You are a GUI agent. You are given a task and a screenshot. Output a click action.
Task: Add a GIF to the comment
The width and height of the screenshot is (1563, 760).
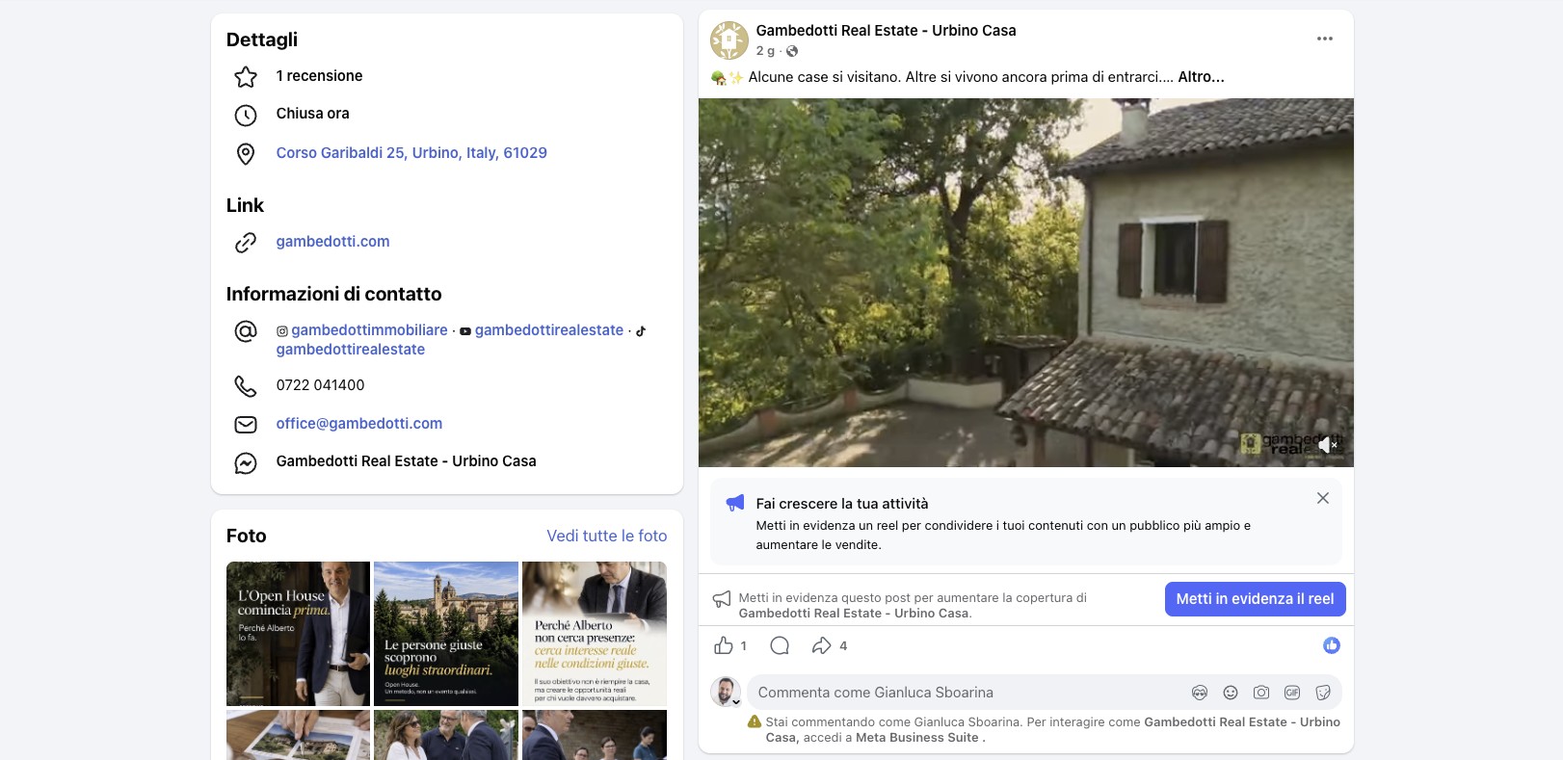click(1292, 693)
